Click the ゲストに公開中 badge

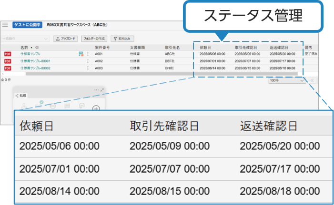[x=27, y=25]
